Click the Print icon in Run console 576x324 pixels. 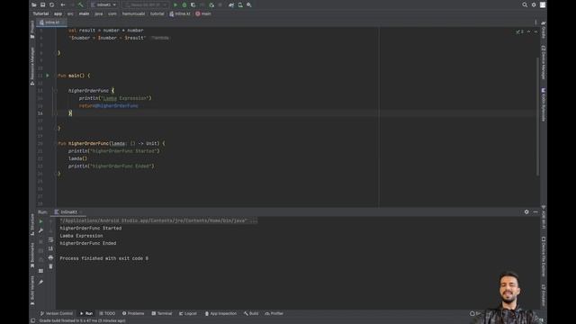coord(50,257)
